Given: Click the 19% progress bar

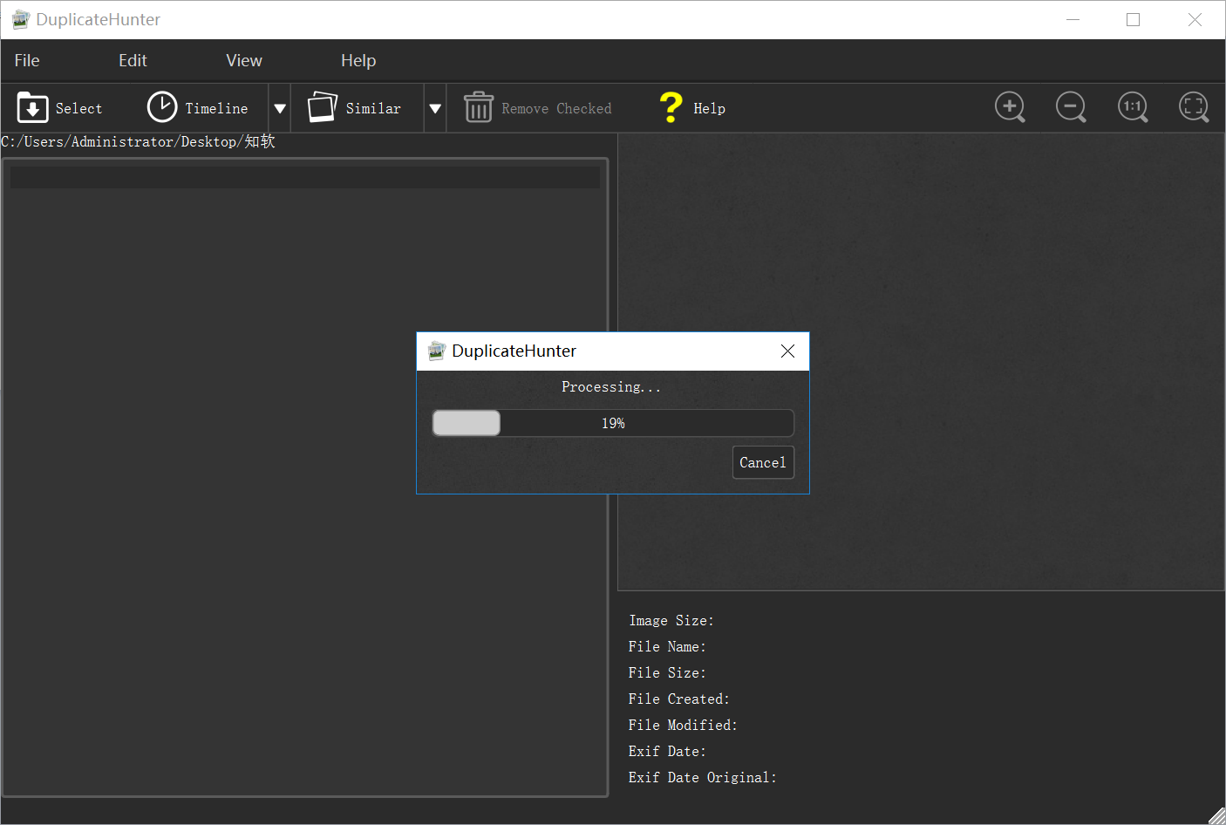Looking at the screenshot, I should 613,423.
